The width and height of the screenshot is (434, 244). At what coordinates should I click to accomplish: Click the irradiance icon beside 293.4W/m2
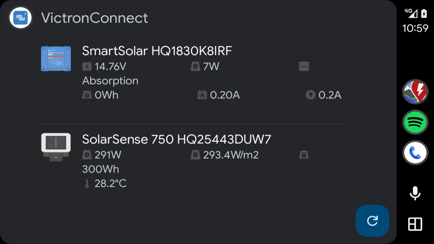(x=195, y=155)
